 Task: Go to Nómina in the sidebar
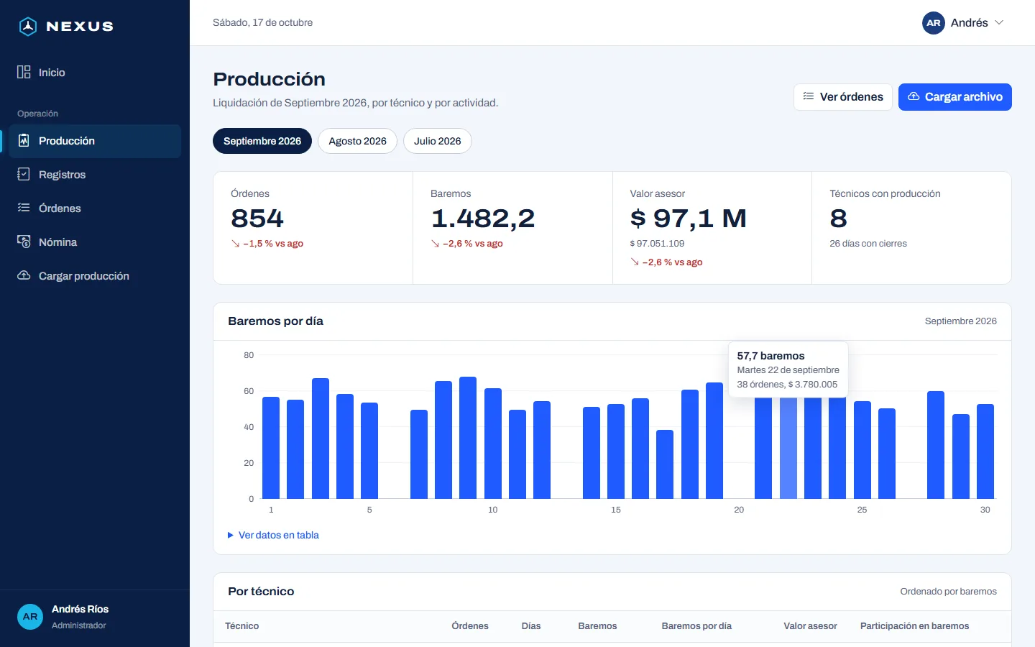[95, 242]
